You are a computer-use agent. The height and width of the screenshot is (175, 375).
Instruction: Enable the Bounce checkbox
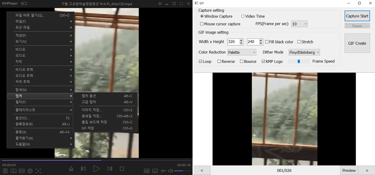(248, 62)
